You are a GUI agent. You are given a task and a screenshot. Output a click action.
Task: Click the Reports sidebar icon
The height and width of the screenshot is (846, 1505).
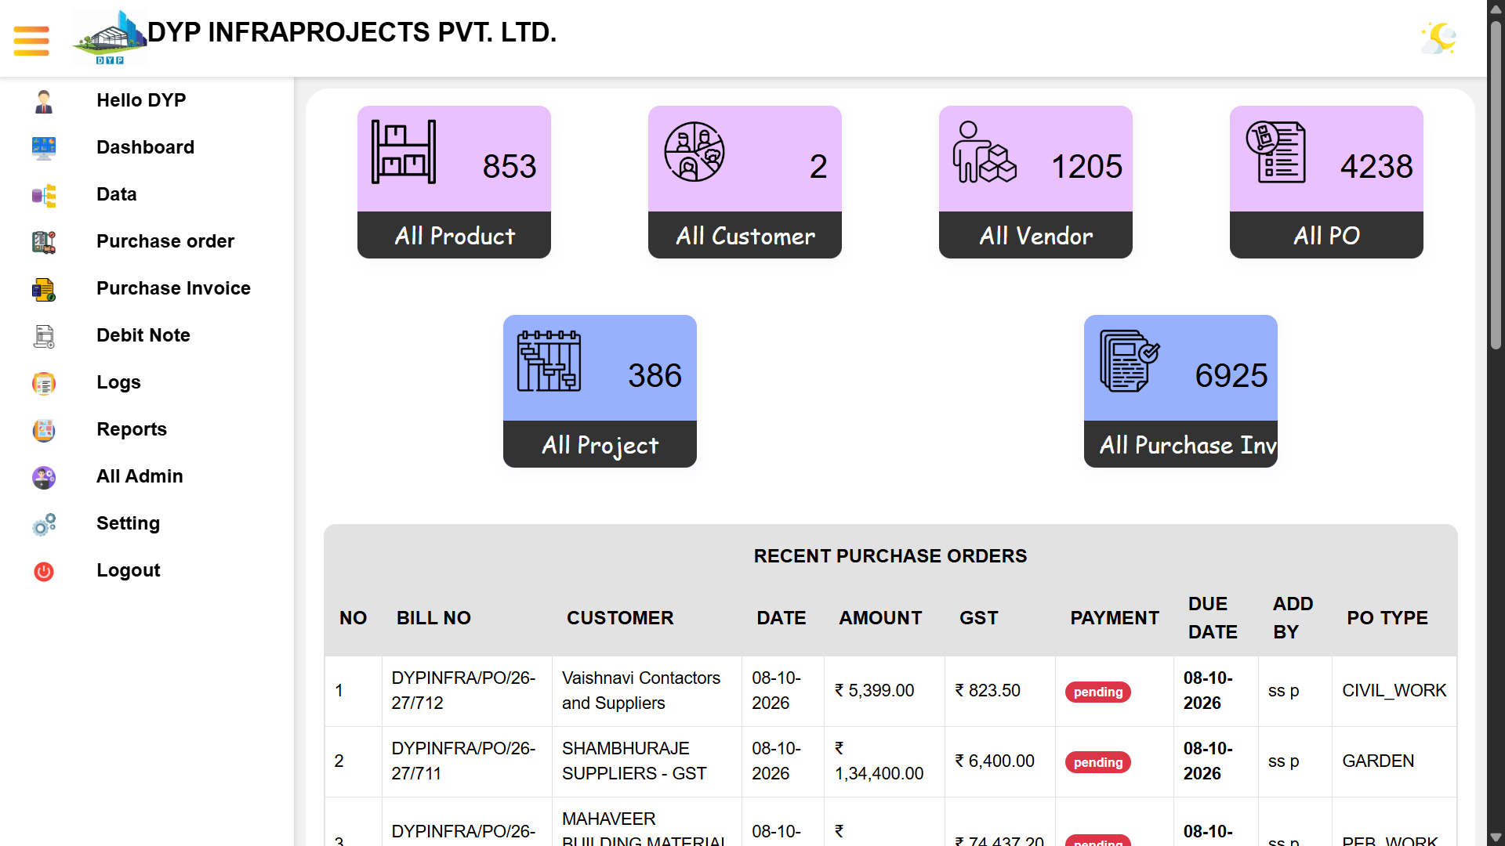pyautogui.click(x=44, y=430)
